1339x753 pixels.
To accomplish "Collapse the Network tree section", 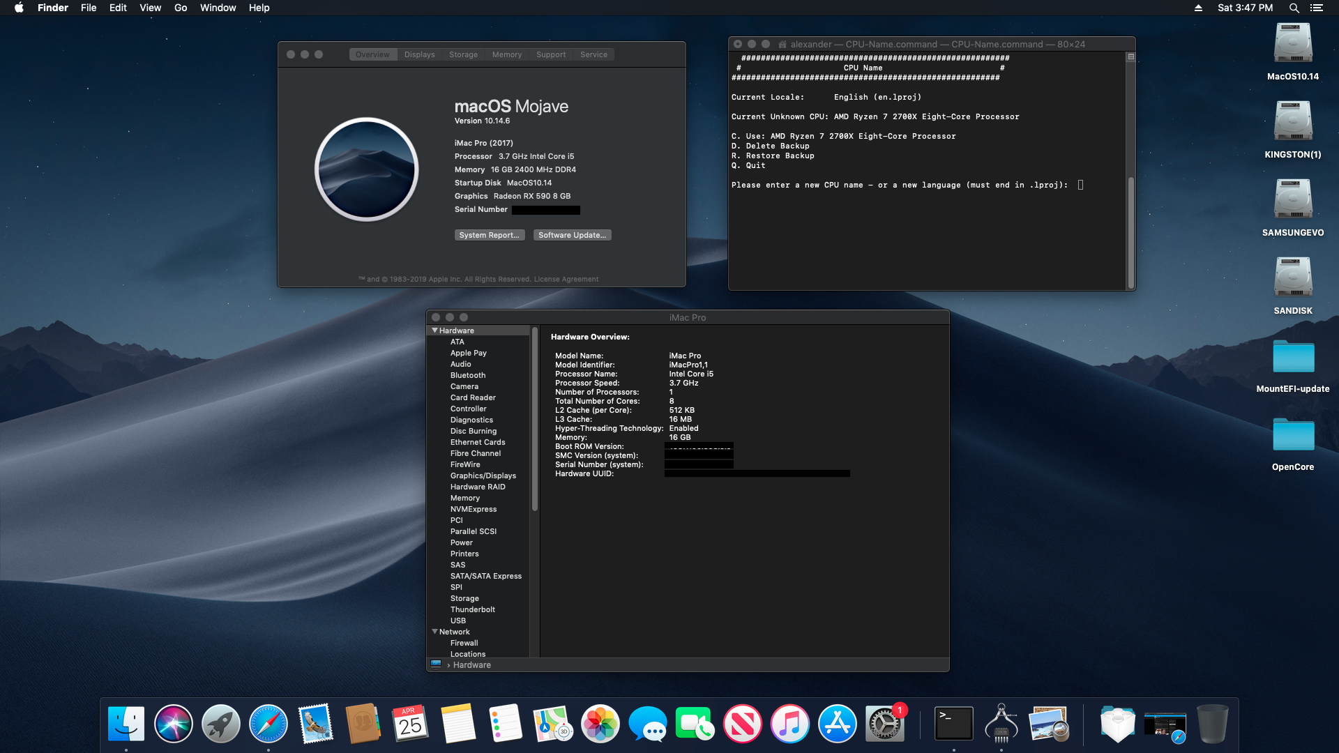I will (435, 632).
